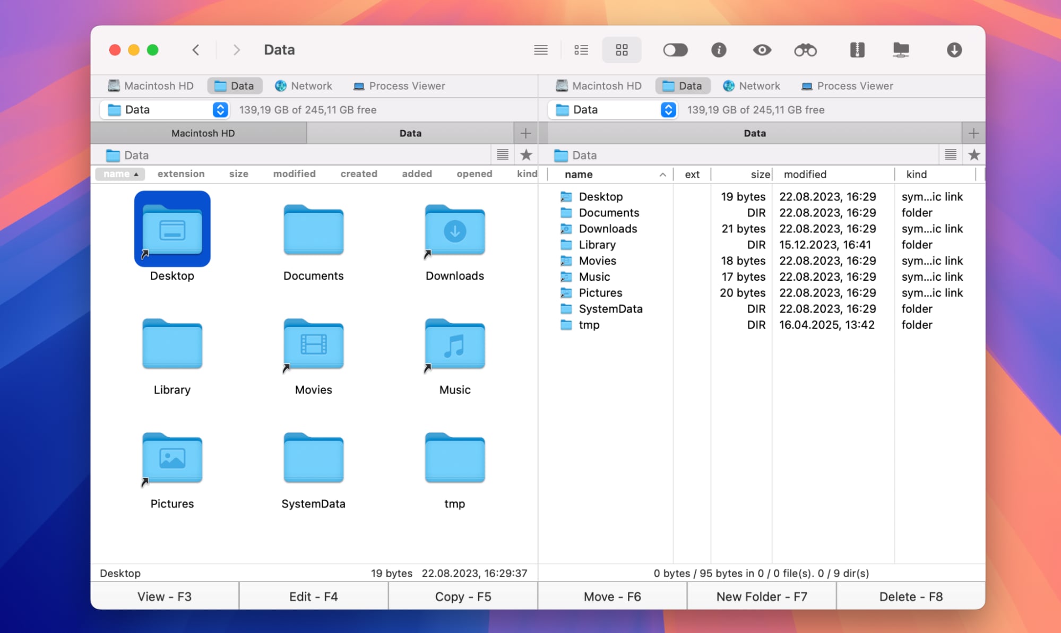Screen dimensions: 1061x633
Task: Switch to the Macintosh HD tab in left pane
Action: point(202,133)
